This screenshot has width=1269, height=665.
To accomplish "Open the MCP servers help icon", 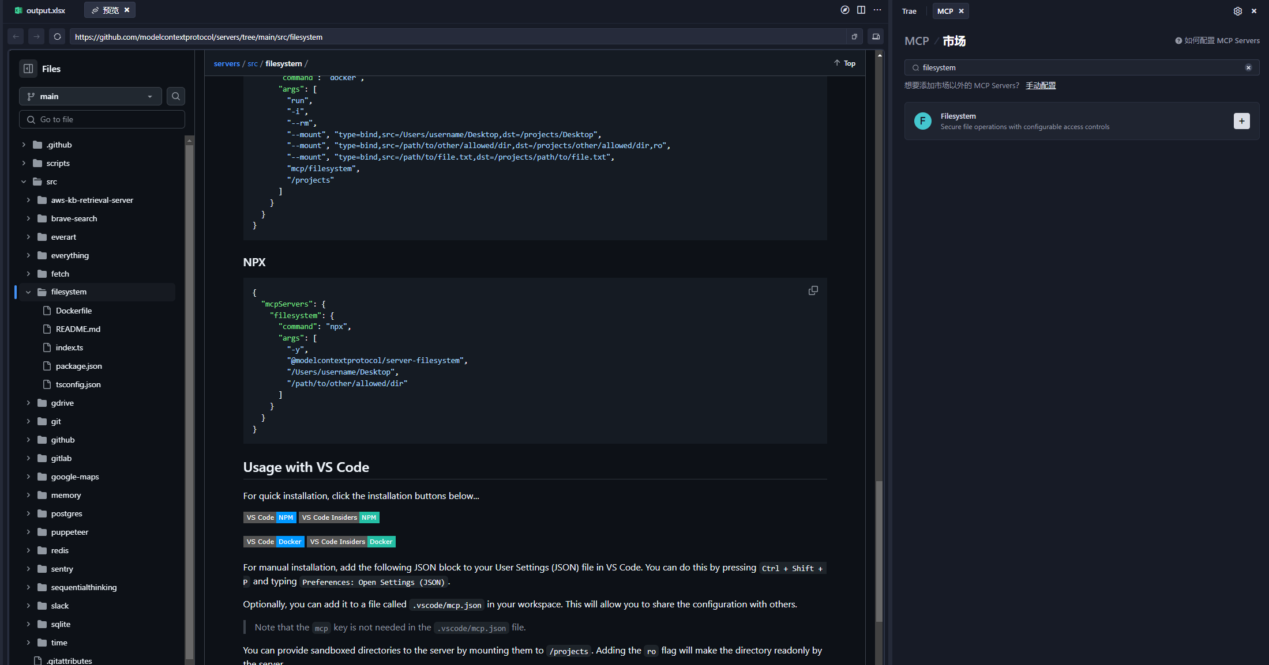I will pyautogui.click(x=1178, y=41).
